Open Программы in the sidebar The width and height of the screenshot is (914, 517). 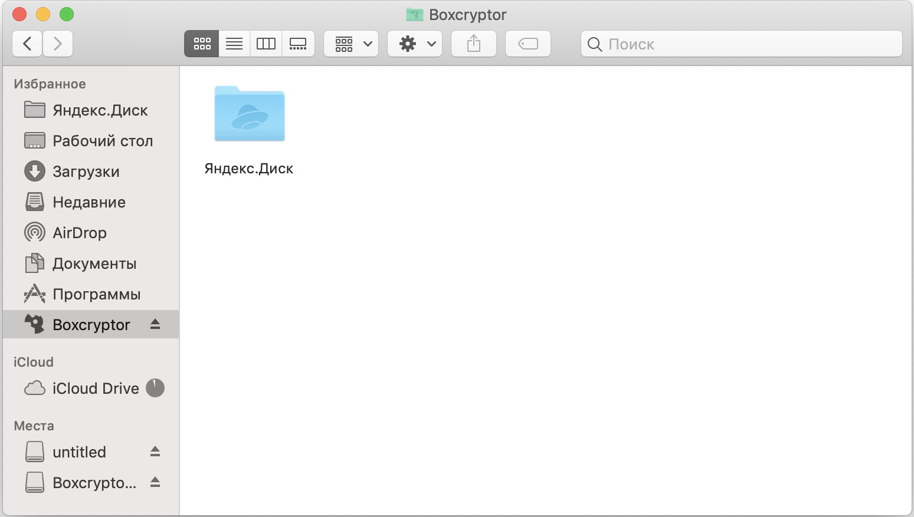click(x=91, y=294)
